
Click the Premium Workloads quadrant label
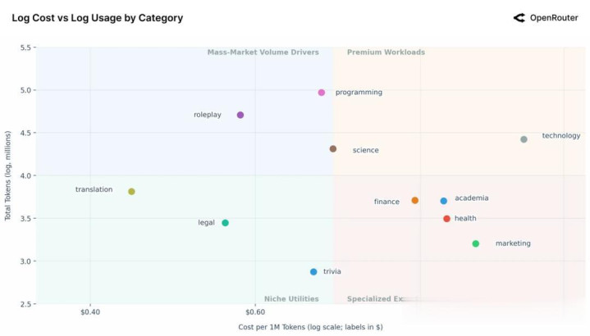tap(386, 52)
